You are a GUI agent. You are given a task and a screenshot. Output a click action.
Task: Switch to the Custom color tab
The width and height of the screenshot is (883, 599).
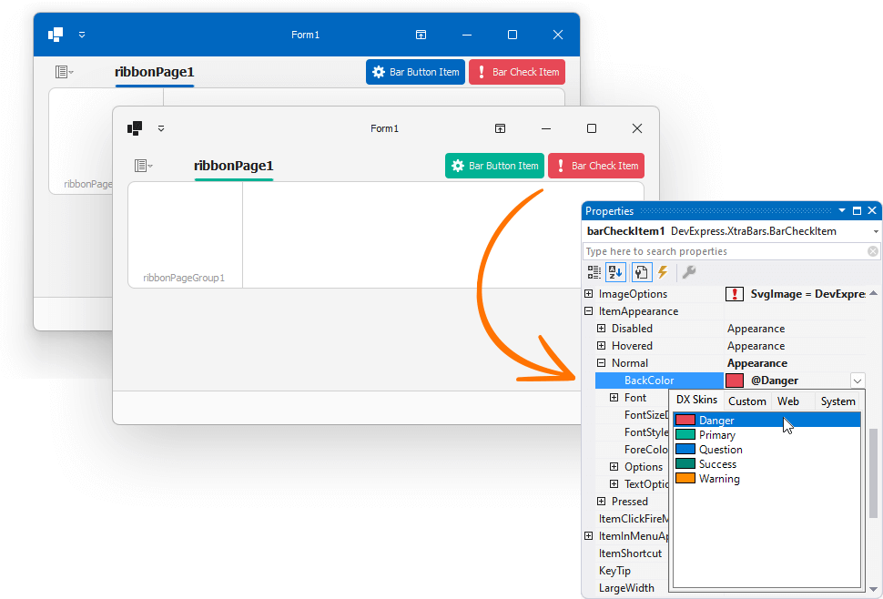tap(746, 401)
